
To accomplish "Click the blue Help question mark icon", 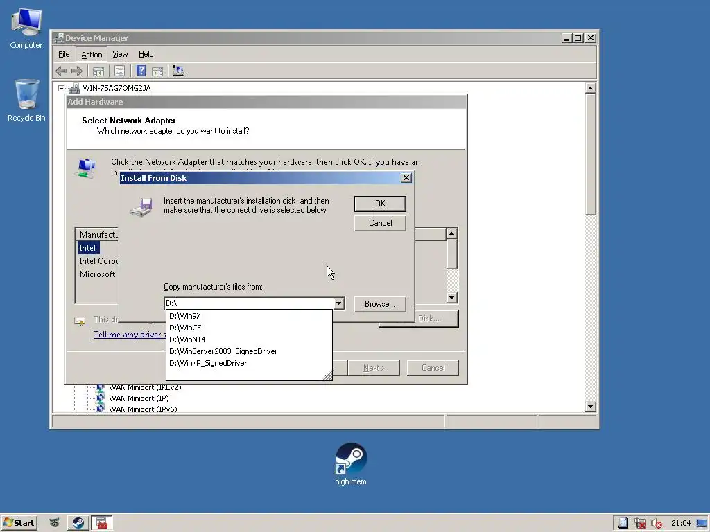I will coord(141,71).
